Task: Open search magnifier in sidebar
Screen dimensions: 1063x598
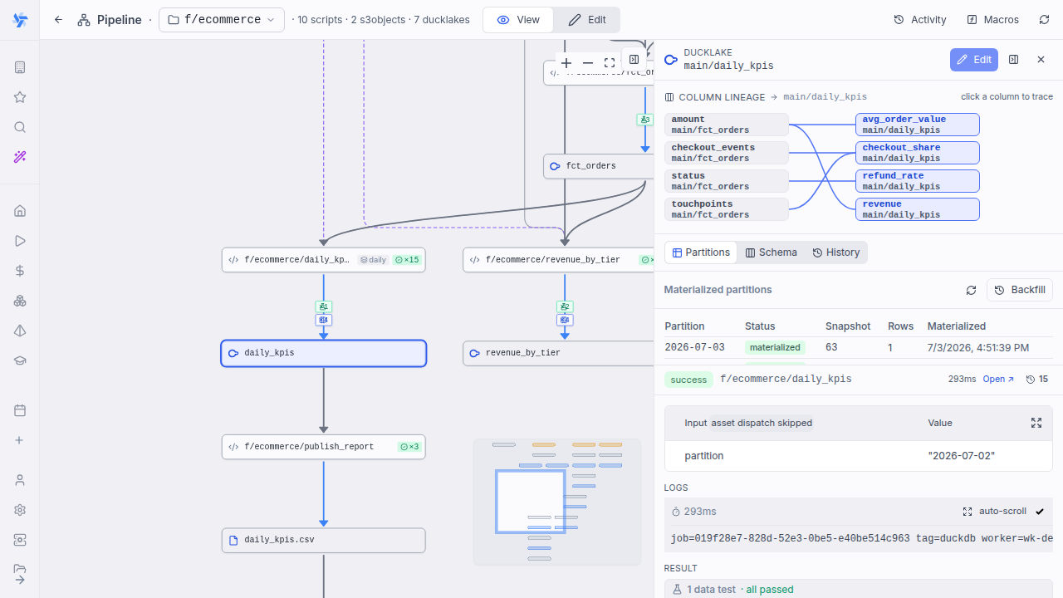Action: 20,127
